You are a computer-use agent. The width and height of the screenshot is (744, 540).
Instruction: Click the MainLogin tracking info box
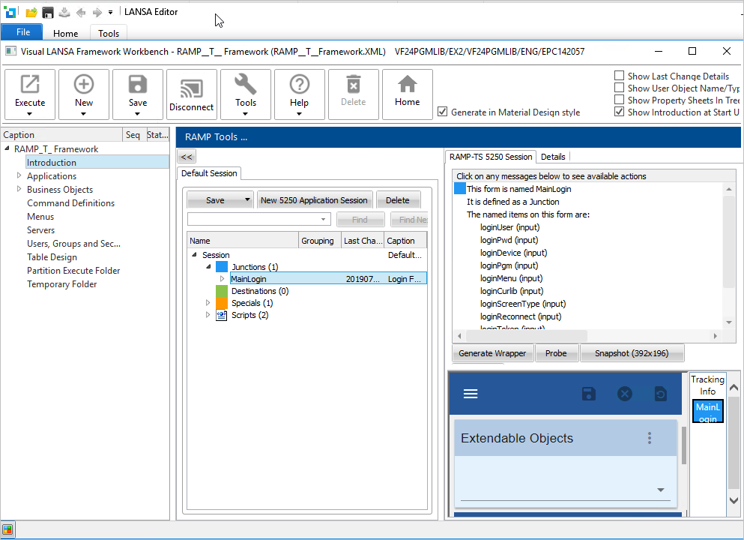tap(707, 412)
